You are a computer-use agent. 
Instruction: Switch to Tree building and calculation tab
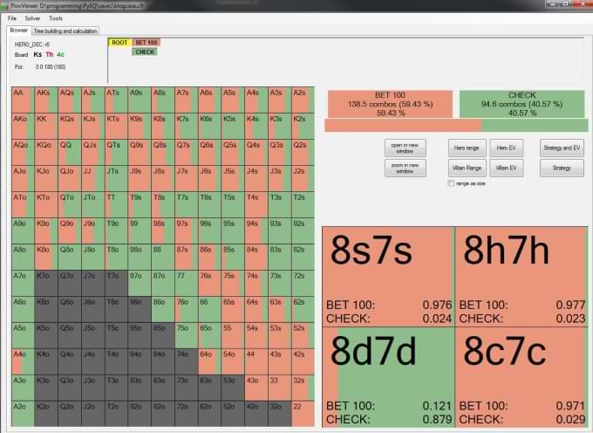(x=65, y=31)
